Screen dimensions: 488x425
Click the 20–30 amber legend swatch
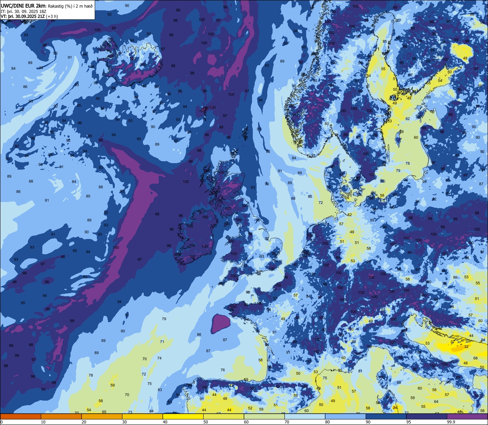[x=102, y=417]
